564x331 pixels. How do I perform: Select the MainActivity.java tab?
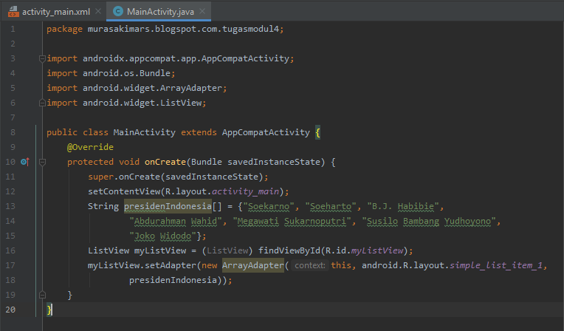[160, 12]
